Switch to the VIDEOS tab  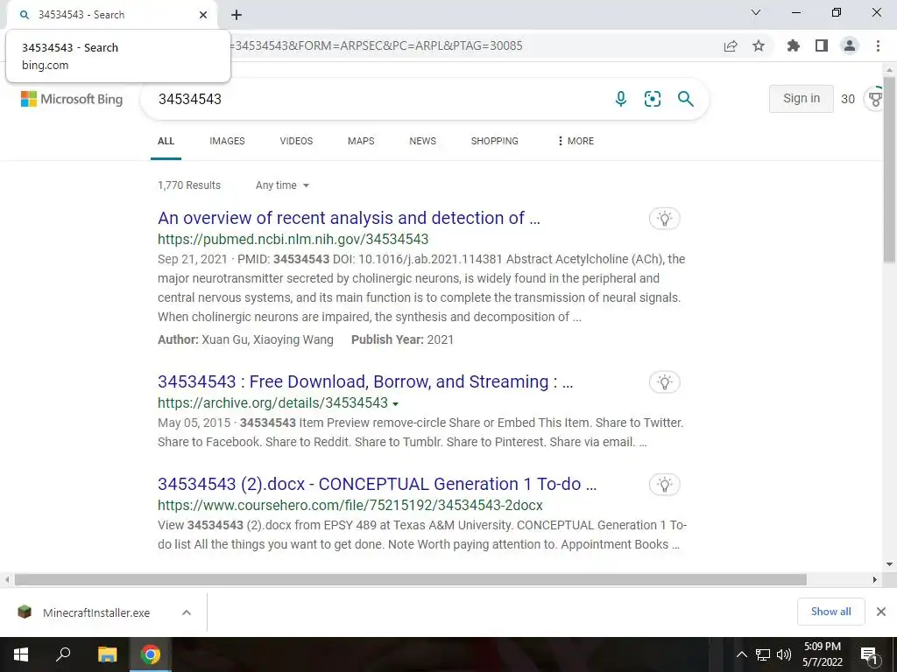[x=296, y=141]
